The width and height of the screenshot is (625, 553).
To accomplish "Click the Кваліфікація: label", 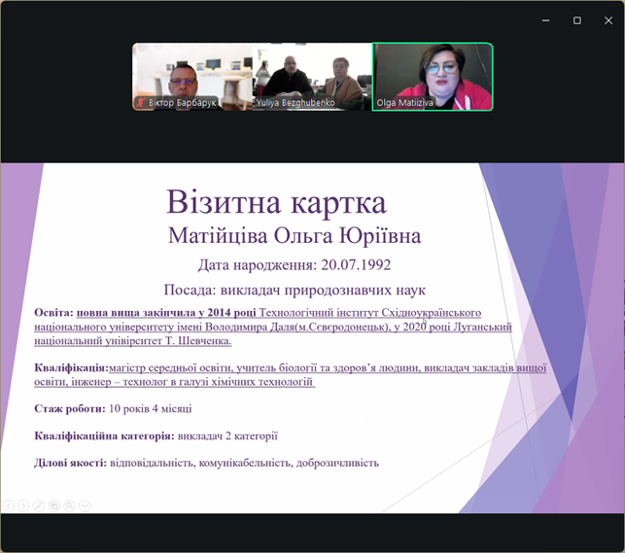I will (x=71, y=367).
